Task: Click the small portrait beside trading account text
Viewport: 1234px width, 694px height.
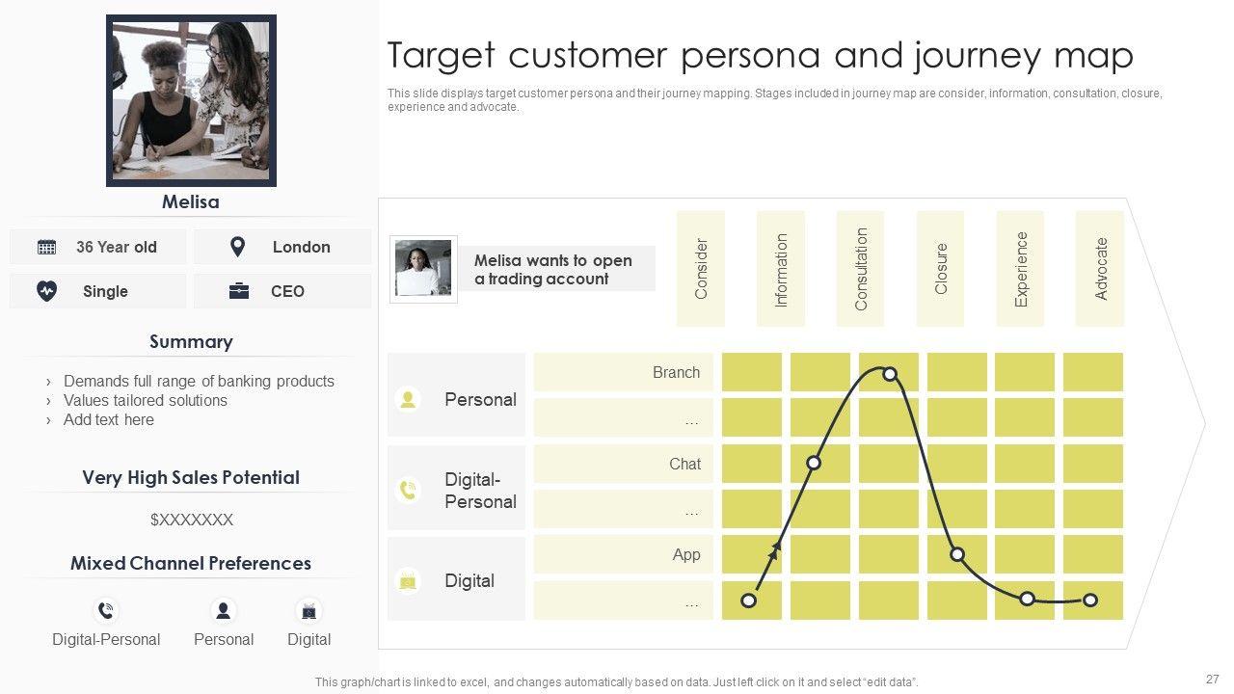Action: point(423,268)
